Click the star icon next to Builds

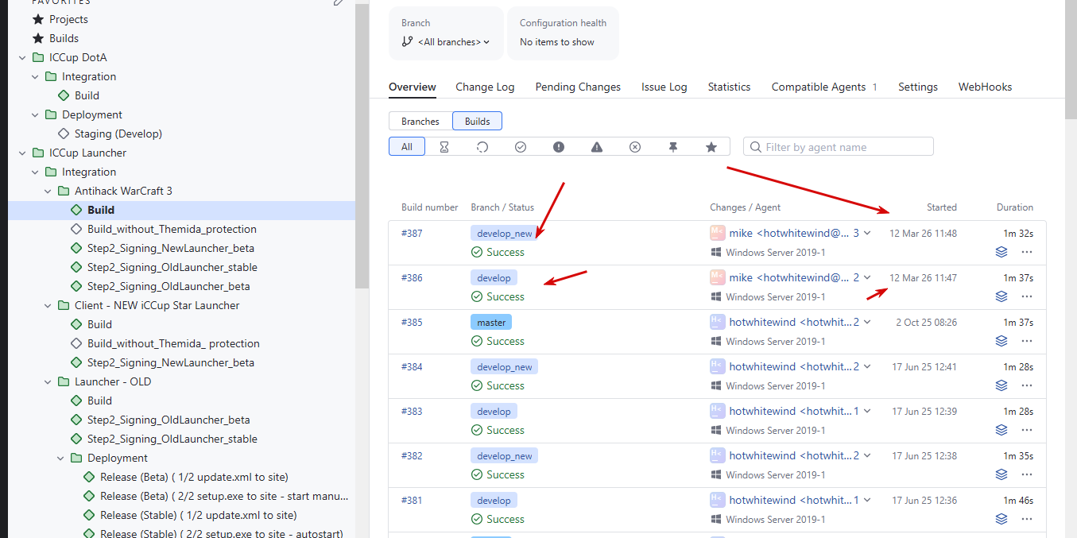38,38
